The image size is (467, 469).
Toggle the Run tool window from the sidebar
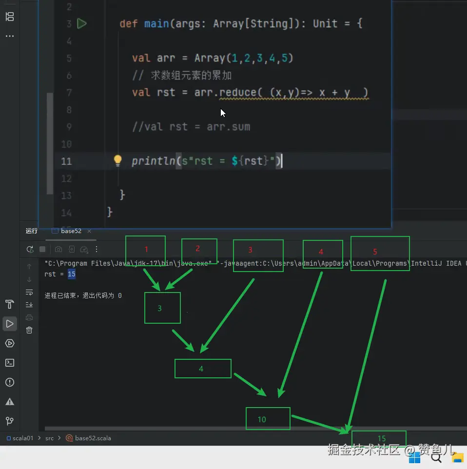pos(9,324)
